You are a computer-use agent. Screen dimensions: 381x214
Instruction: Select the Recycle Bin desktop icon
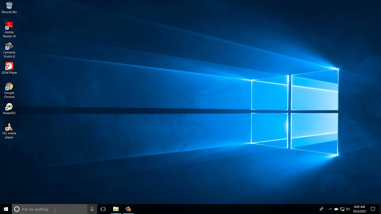[9, 8]
